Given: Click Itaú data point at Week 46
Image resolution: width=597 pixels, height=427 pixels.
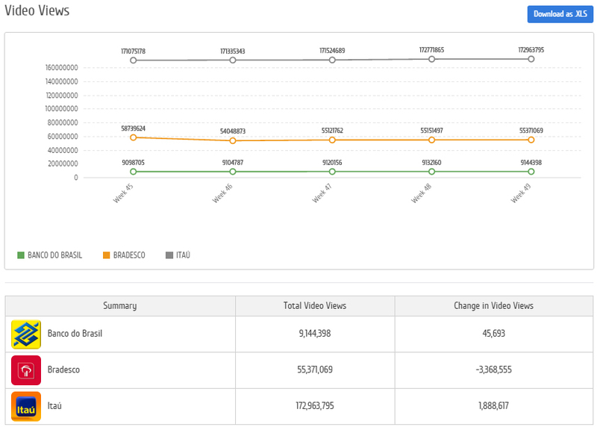Looking at the screenshot, I should point(233,60).
